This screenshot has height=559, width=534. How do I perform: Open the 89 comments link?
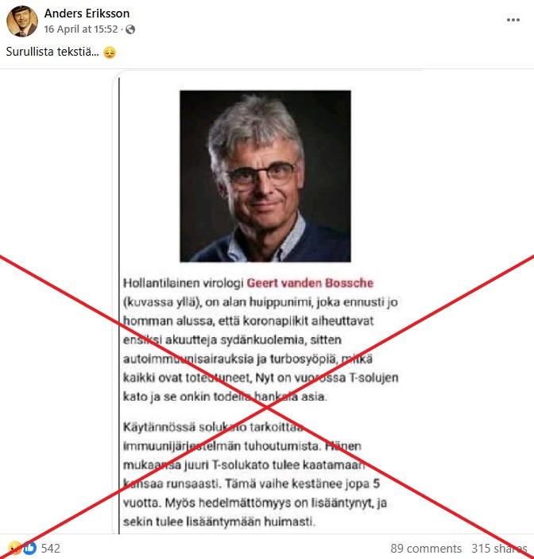pyautogui.click(x=426, y=549)
